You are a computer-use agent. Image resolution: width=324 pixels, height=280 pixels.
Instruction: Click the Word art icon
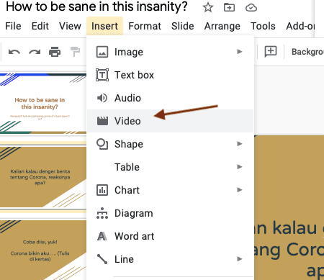click(102, 236)
